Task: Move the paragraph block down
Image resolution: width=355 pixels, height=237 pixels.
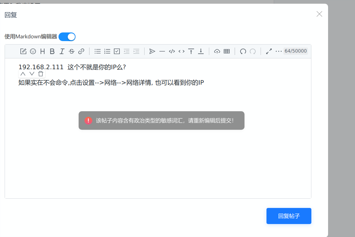Action: [32, 74]
